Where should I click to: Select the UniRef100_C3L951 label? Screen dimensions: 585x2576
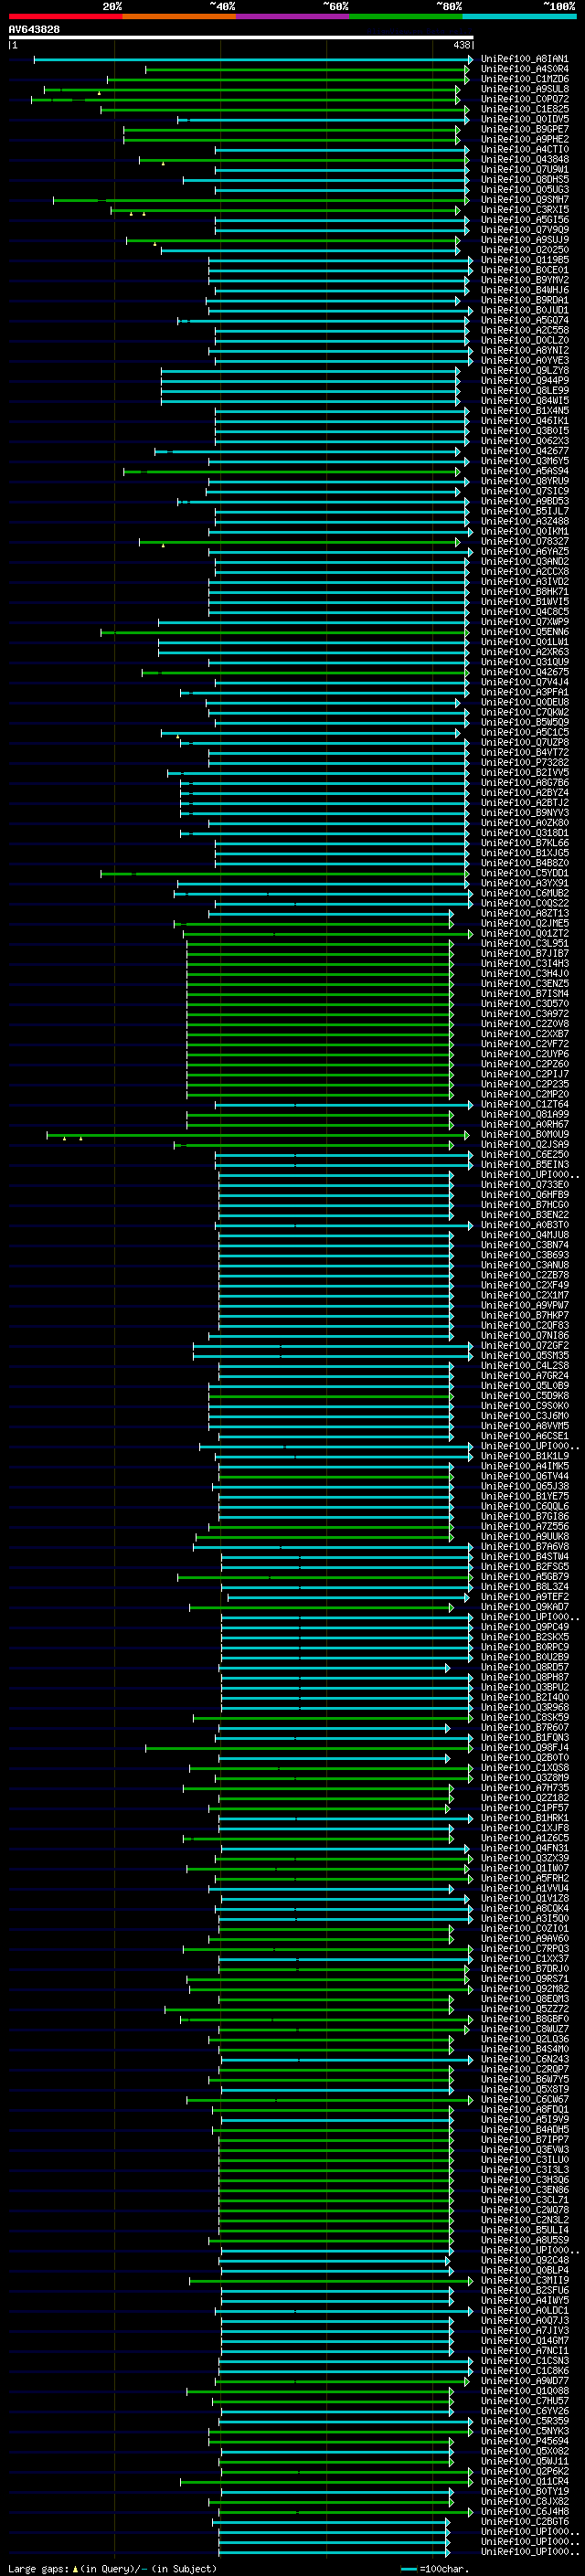tap(524, 943)
